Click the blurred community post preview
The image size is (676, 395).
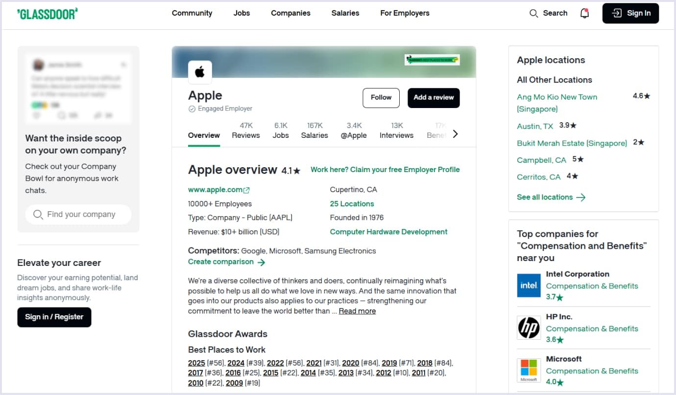78,89
